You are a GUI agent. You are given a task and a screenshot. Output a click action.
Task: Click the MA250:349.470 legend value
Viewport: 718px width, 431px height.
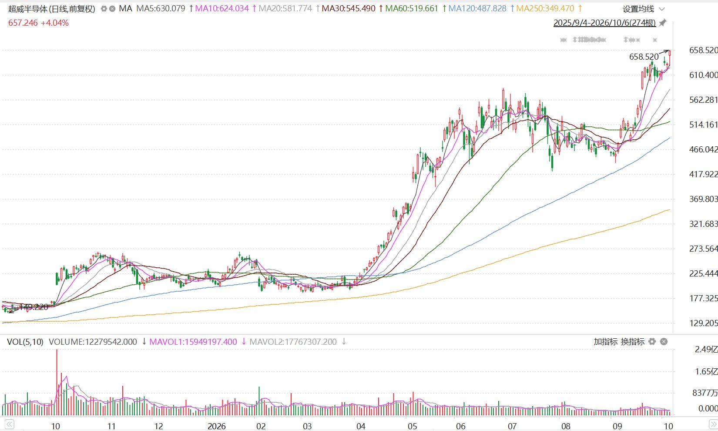pyautogui.click(x=545, y=9)
